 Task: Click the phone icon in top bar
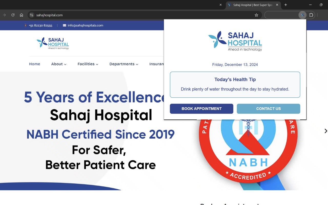tap(25, 25)
